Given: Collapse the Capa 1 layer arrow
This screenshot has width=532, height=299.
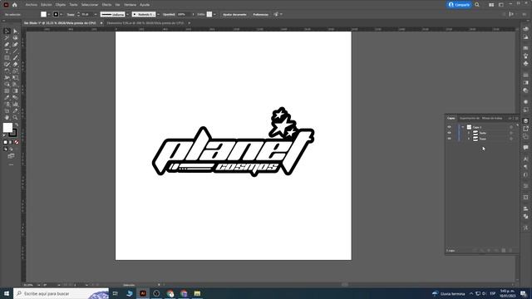Looking at the screenshot, I should 463,127.
